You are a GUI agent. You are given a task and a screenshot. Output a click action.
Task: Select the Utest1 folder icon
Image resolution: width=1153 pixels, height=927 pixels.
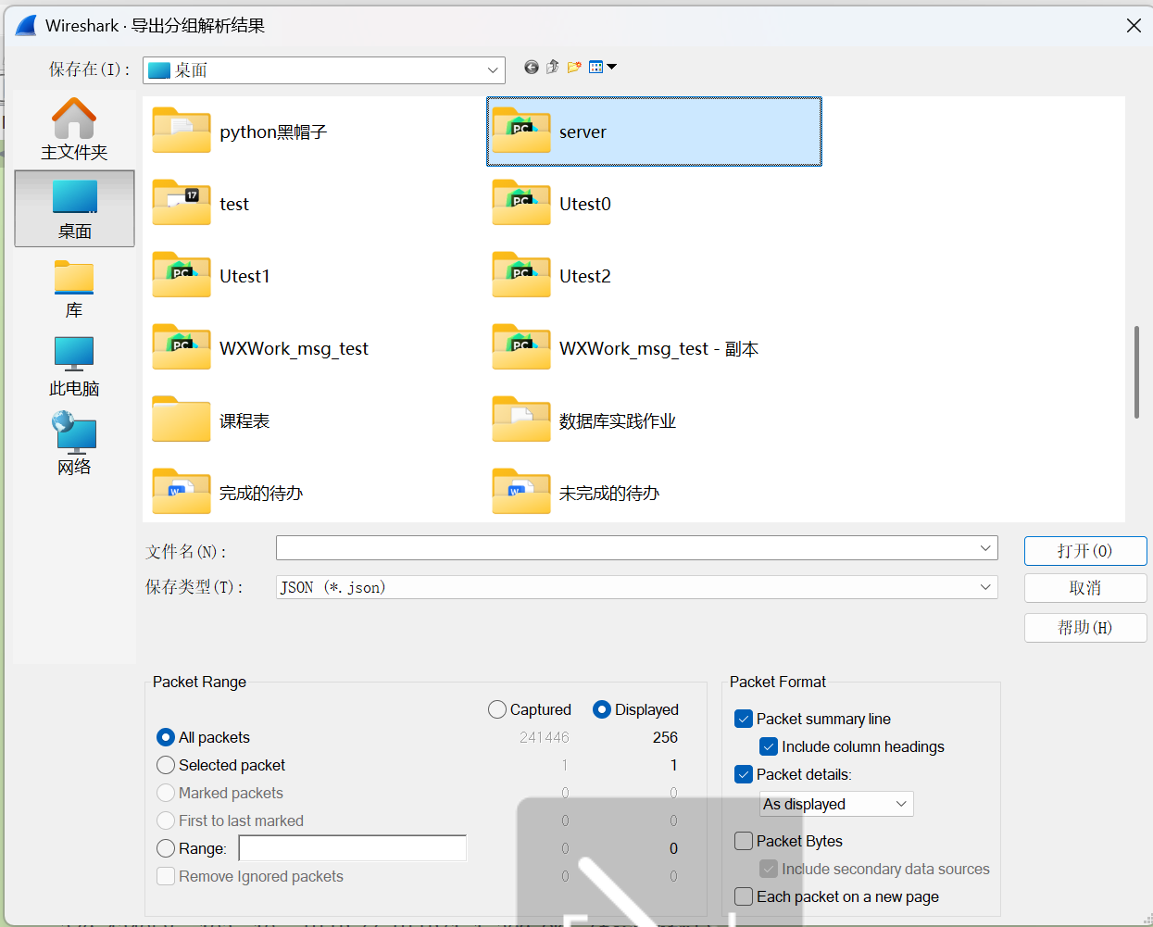coord(182,275)
